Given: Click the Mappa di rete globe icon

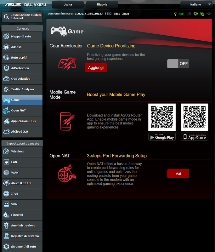Looking at the screenshot, I should coord(6,36).
